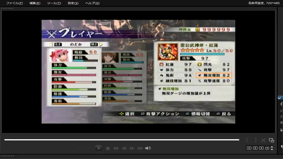283x159 pixels.
Task: Click the preview scrubber progress bar
Action: [122, 140]
